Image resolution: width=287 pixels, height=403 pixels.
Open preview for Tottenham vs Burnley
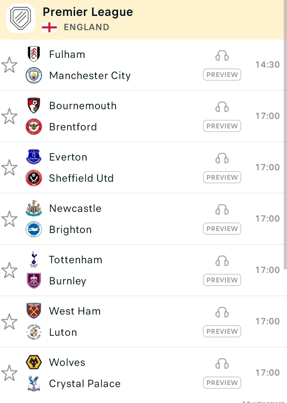pos(222,280)
